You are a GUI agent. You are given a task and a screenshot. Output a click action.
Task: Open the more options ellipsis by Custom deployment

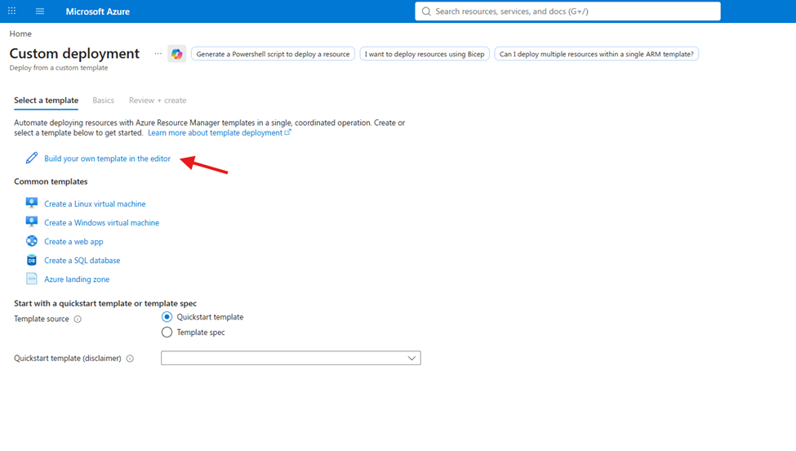pyautogui.click(x=158, y=53)
